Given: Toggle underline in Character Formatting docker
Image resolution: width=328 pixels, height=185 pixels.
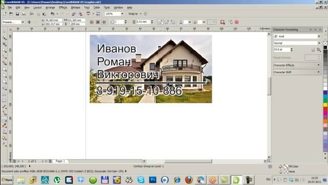Looking at the screenshot, I should 313,50.
